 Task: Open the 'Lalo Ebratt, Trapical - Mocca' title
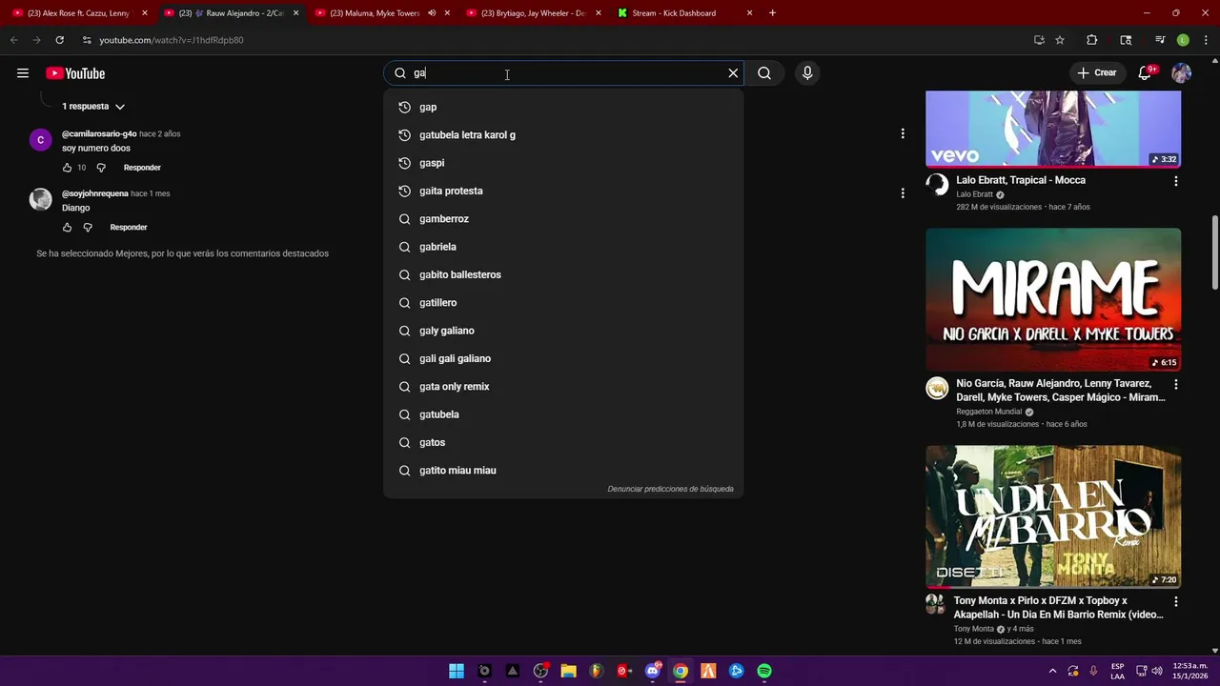point(1021,180)
